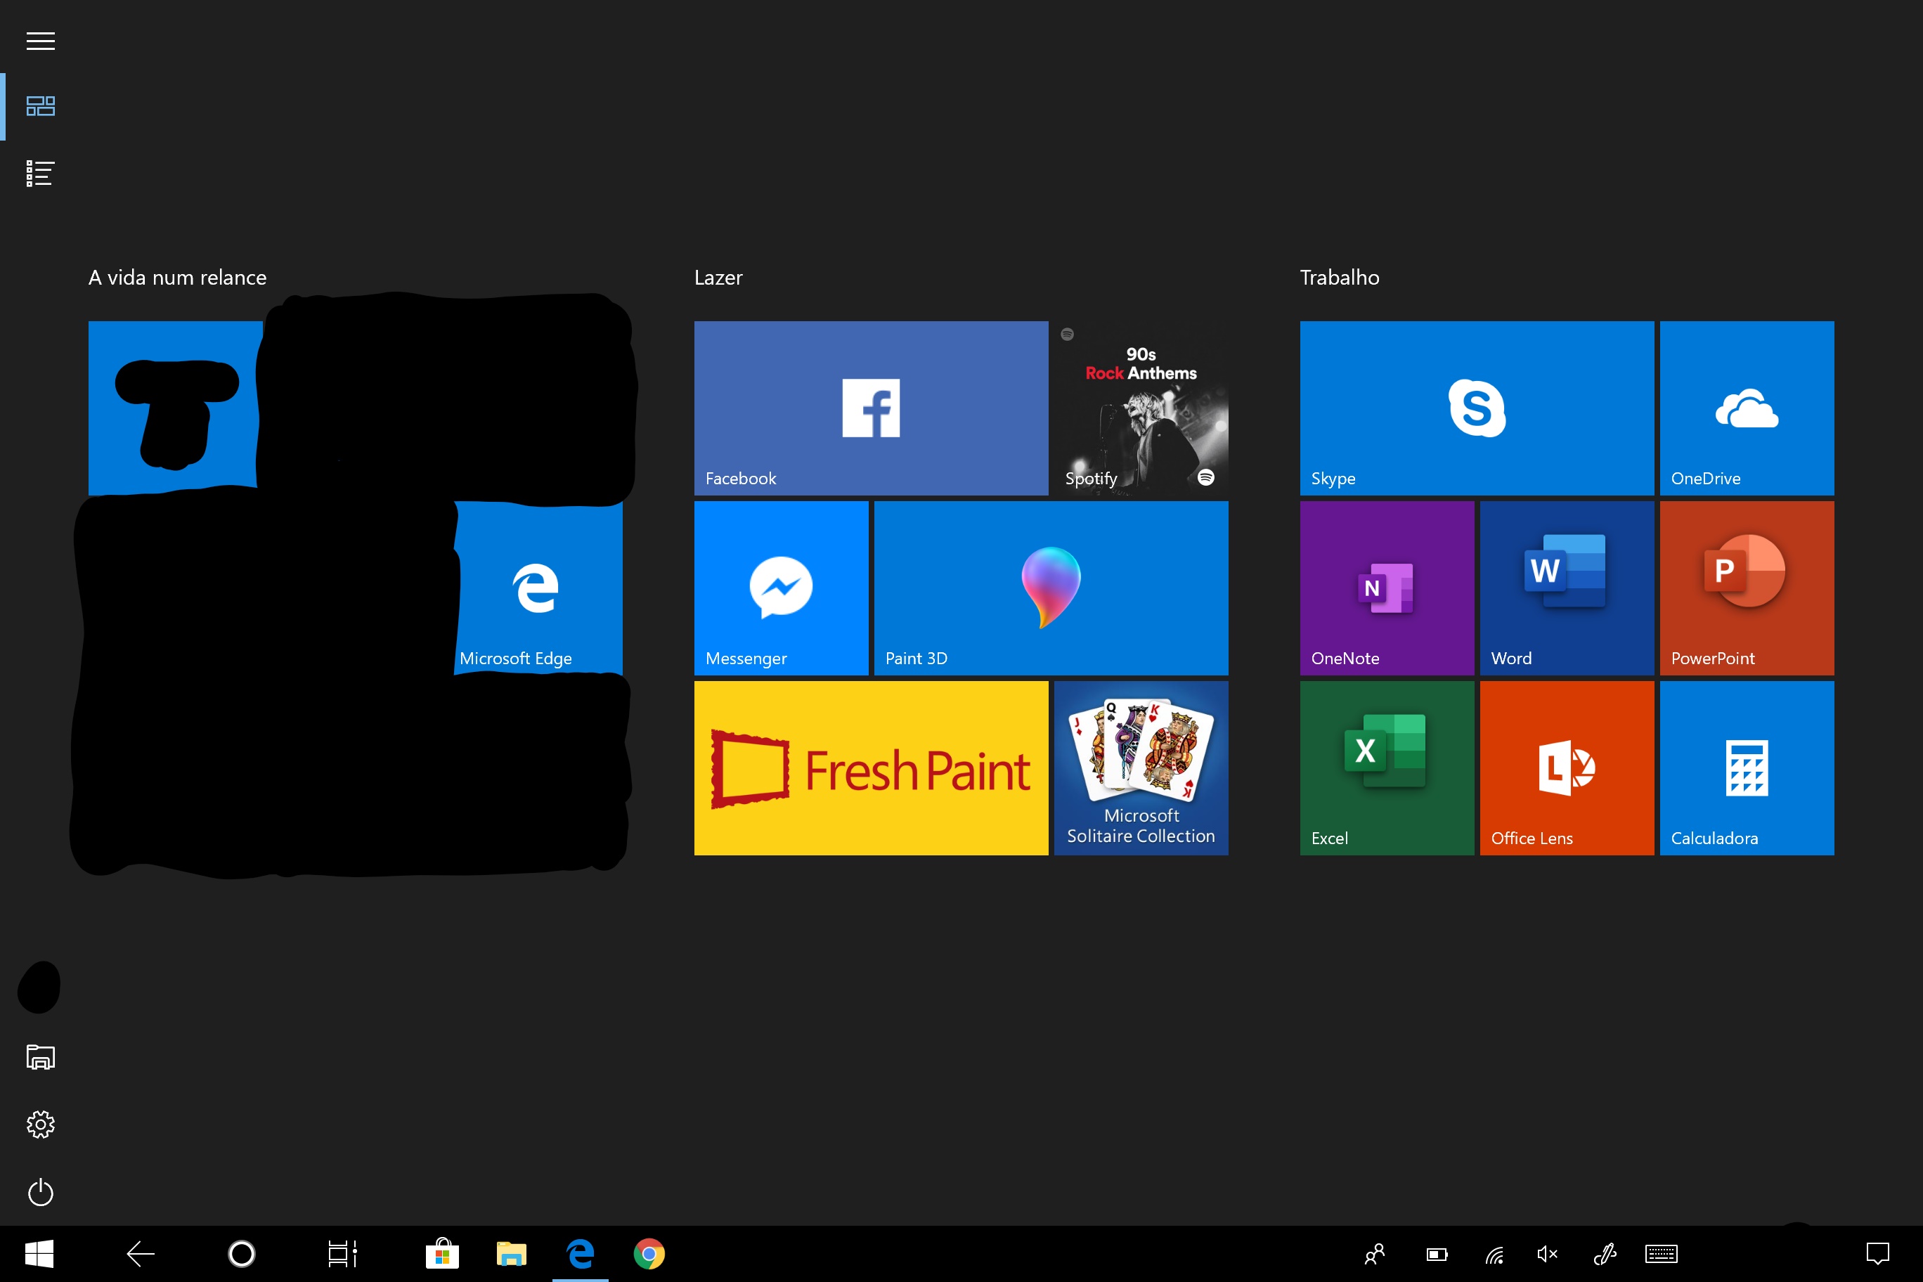This screenshot has height=1282, width=1923.
Task: Open File Explorer from the taskbar
Action: point(511,1253)
